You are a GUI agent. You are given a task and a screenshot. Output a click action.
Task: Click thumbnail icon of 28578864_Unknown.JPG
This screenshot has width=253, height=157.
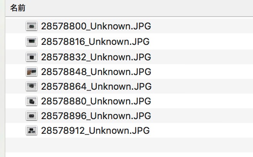pyautogui.click(x=32, y=86)
